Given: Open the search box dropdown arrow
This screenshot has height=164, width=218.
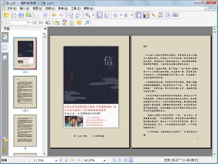Looking at the screenshot, I should (29, 23).
